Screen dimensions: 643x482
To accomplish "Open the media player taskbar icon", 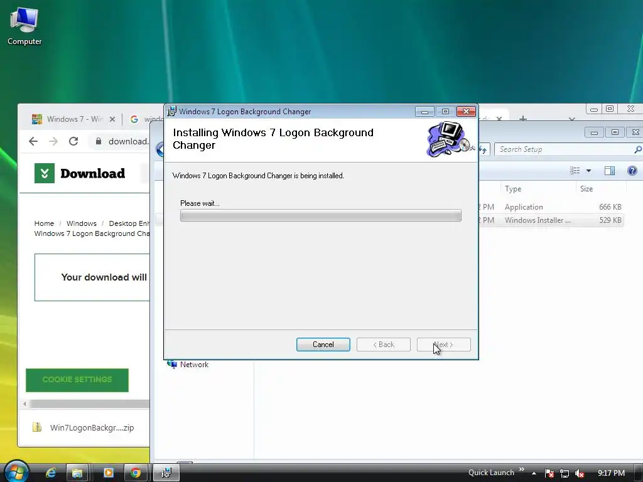I will click(x=109, y=473).
